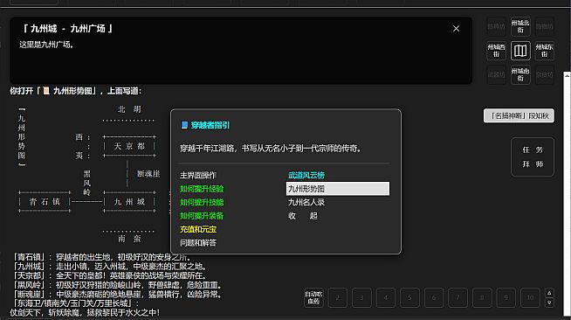
Task: Click 天京都 on the ASCII map
Action: (x=129, y=146)
